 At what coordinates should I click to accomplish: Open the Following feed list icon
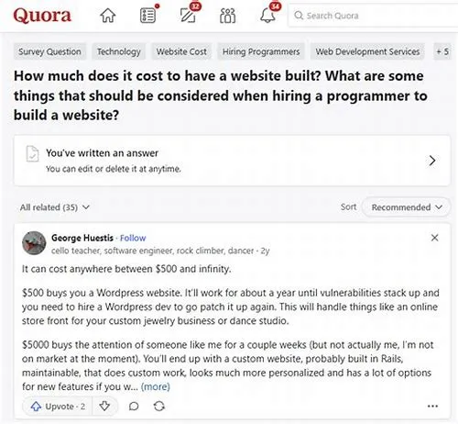(147, 16)
